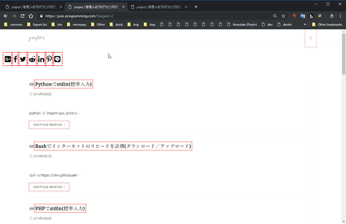Viewport: 346px width, 224px height.
Task: Share through the LINE icon
Action: (x=57, y=59)
